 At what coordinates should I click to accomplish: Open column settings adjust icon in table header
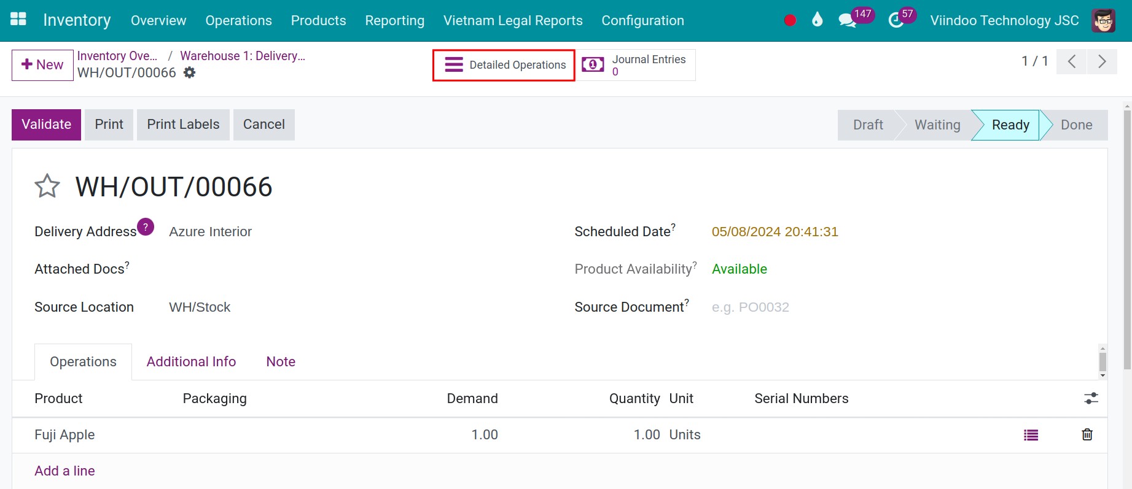click(1091, 398)
